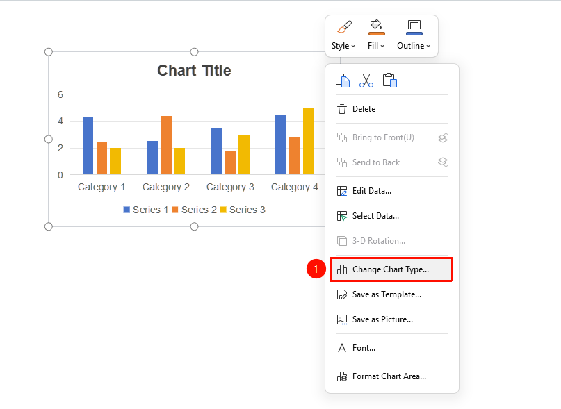Click the Paste clipboard icon
The image size is (561, 409).
point(389,81)
